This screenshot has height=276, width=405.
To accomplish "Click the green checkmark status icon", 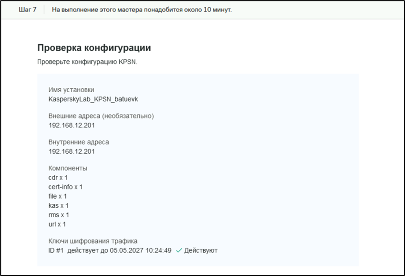I will pos(179,250).
